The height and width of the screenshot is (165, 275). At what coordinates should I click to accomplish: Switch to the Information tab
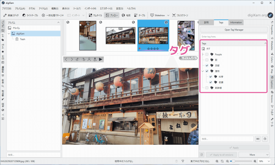tap(236, 22)
